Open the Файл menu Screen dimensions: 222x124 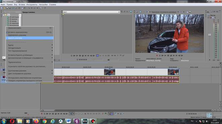(x=3, y=5)
